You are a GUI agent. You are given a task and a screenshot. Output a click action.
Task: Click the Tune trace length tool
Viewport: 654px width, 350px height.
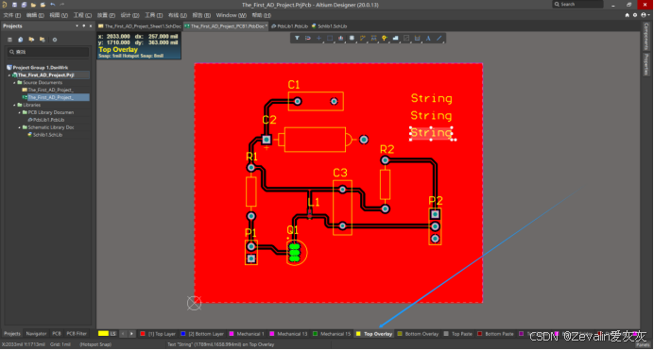click(x=373, y=39)
